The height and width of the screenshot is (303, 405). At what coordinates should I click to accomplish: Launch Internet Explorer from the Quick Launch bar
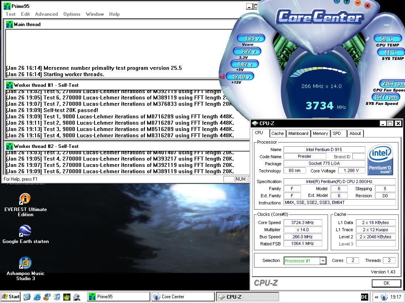37,297
